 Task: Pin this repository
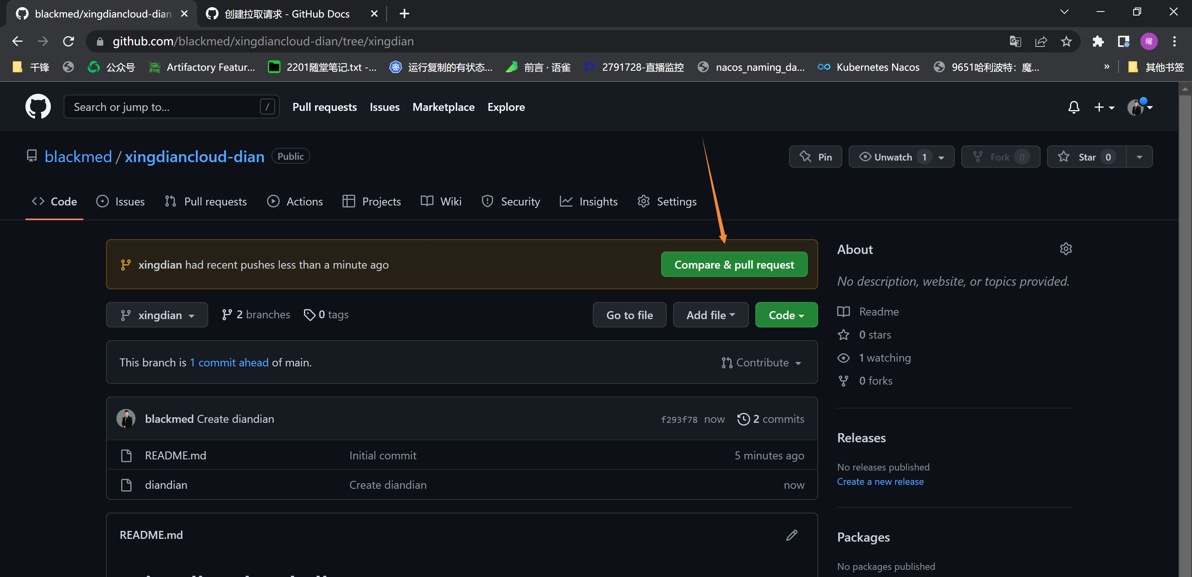tap(815, 157)
